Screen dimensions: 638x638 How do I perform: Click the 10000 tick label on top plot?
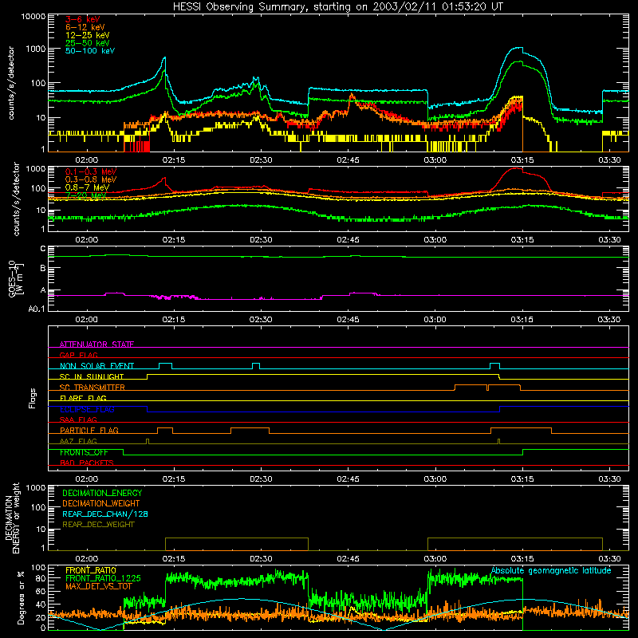[x=33, y=17]
